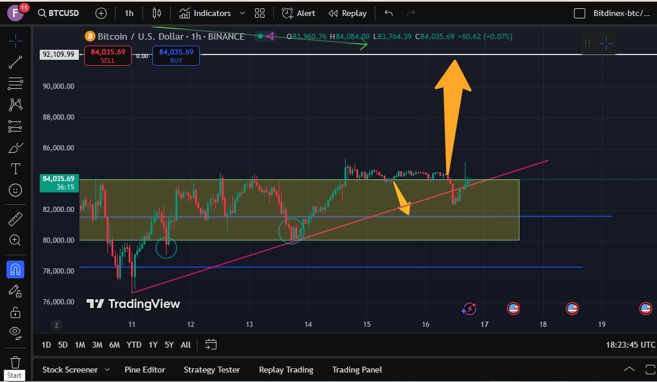Toggle hide all drawings eye icon
The image size is (657, 382).
pyautogui.click(x=15, y=332)
